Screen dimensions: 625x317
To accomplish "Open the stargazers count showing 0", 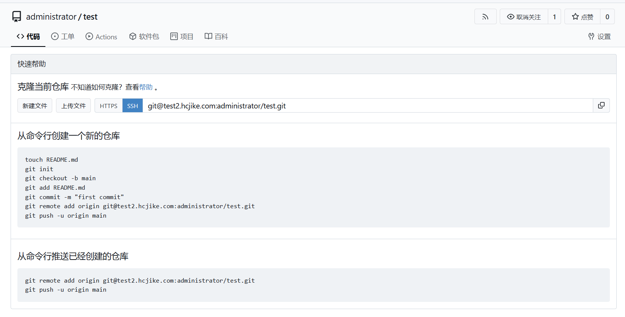I will pyautogui.click(x=607, y=17).
